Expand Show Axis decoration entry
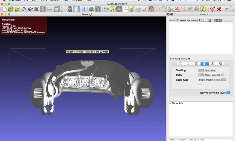Viewport: 235px width, 141px height. tap(170, 103)
